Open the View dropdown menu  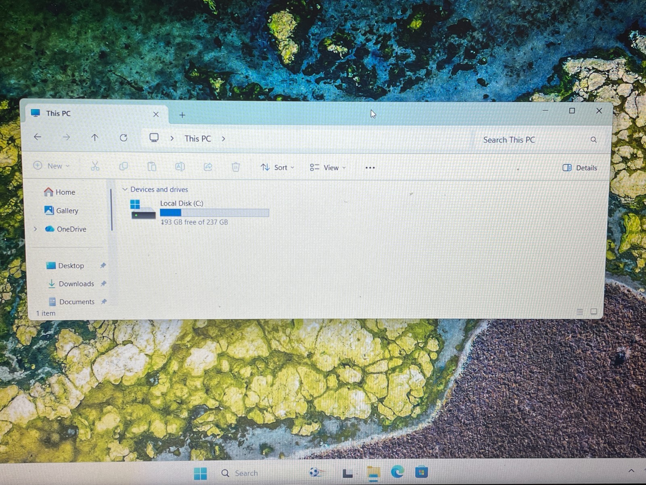point(328,167)
